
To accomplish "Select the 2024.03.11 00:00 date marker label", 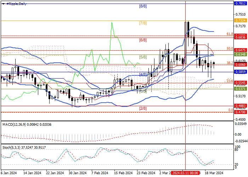I will 185,173.
